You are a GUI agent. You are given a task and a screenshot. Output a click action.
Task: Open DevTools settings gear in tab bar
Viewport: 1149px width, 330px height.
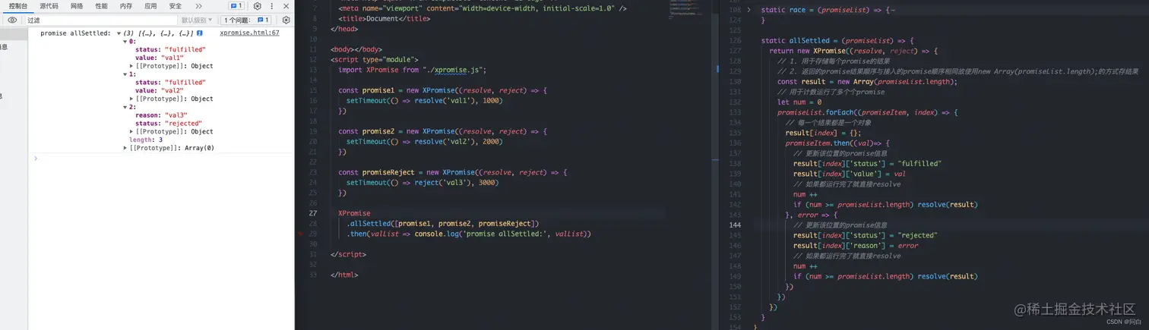258,6
